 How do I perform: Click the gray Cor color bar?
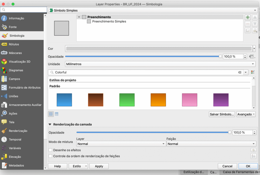tap(159, 49)
